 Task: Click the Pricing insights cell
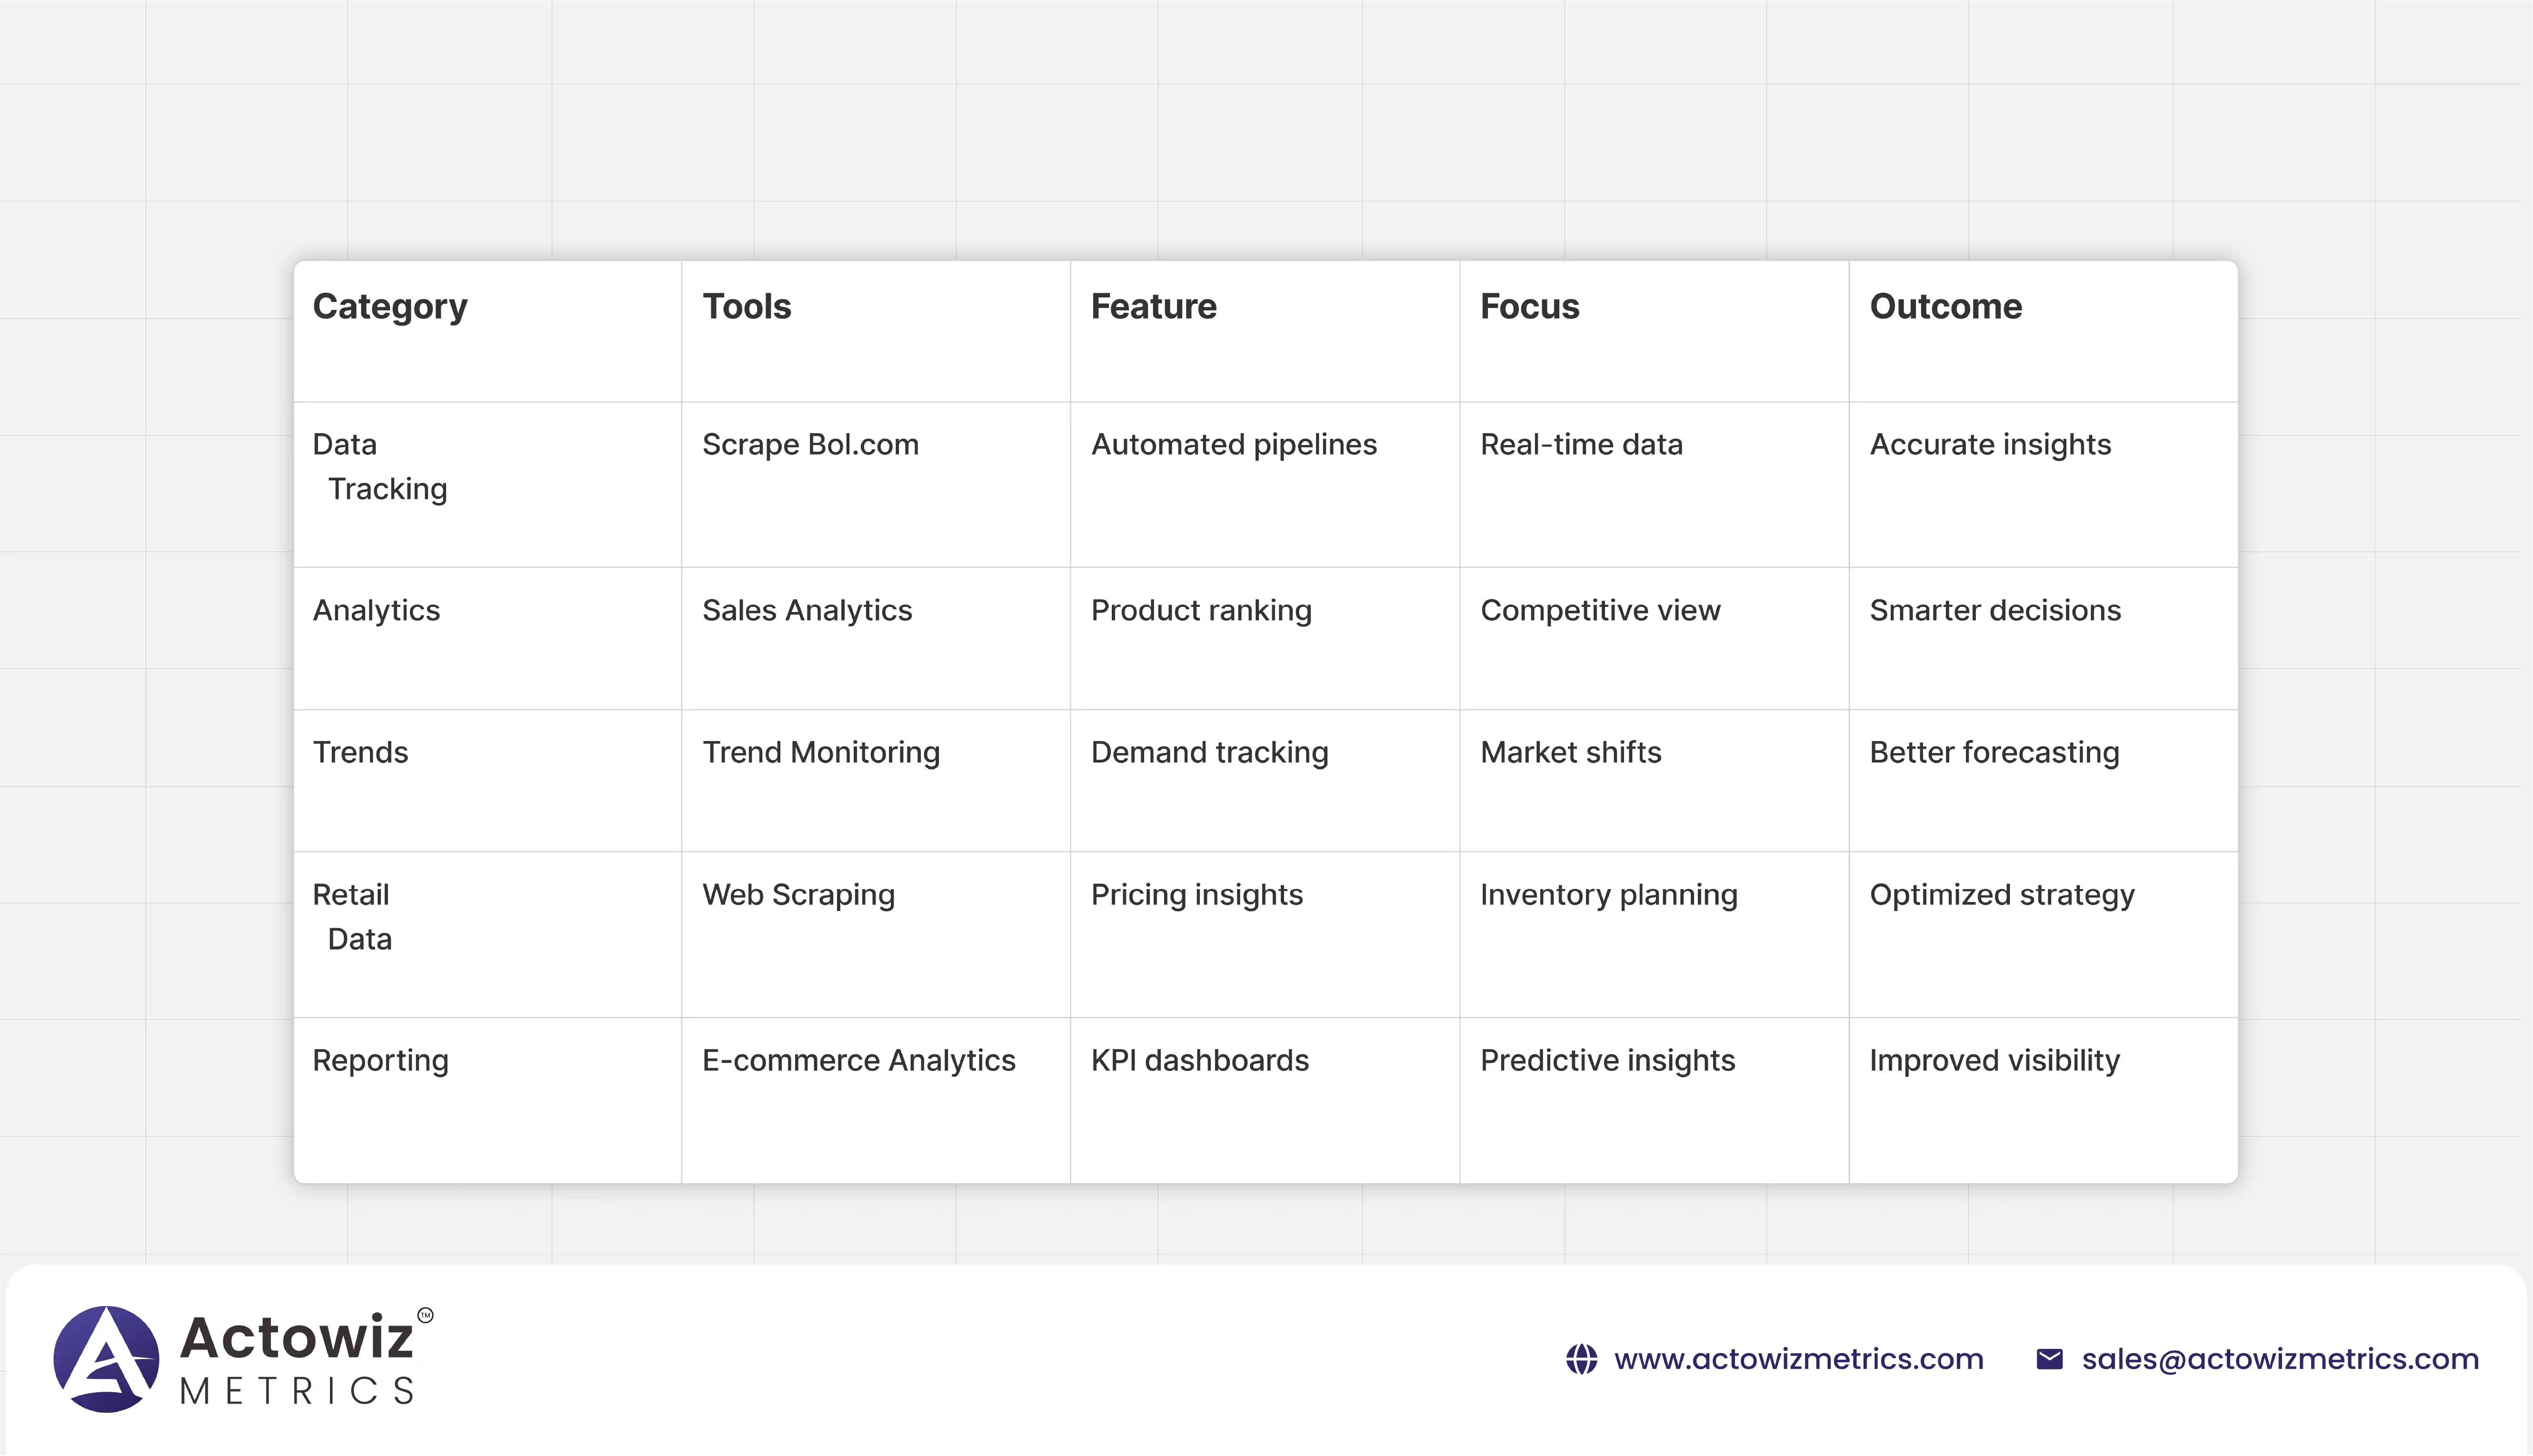coord(1196,894)
